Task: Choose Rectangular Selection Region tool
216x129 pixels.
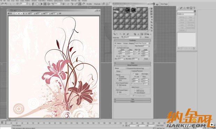Action: [37, 4]
